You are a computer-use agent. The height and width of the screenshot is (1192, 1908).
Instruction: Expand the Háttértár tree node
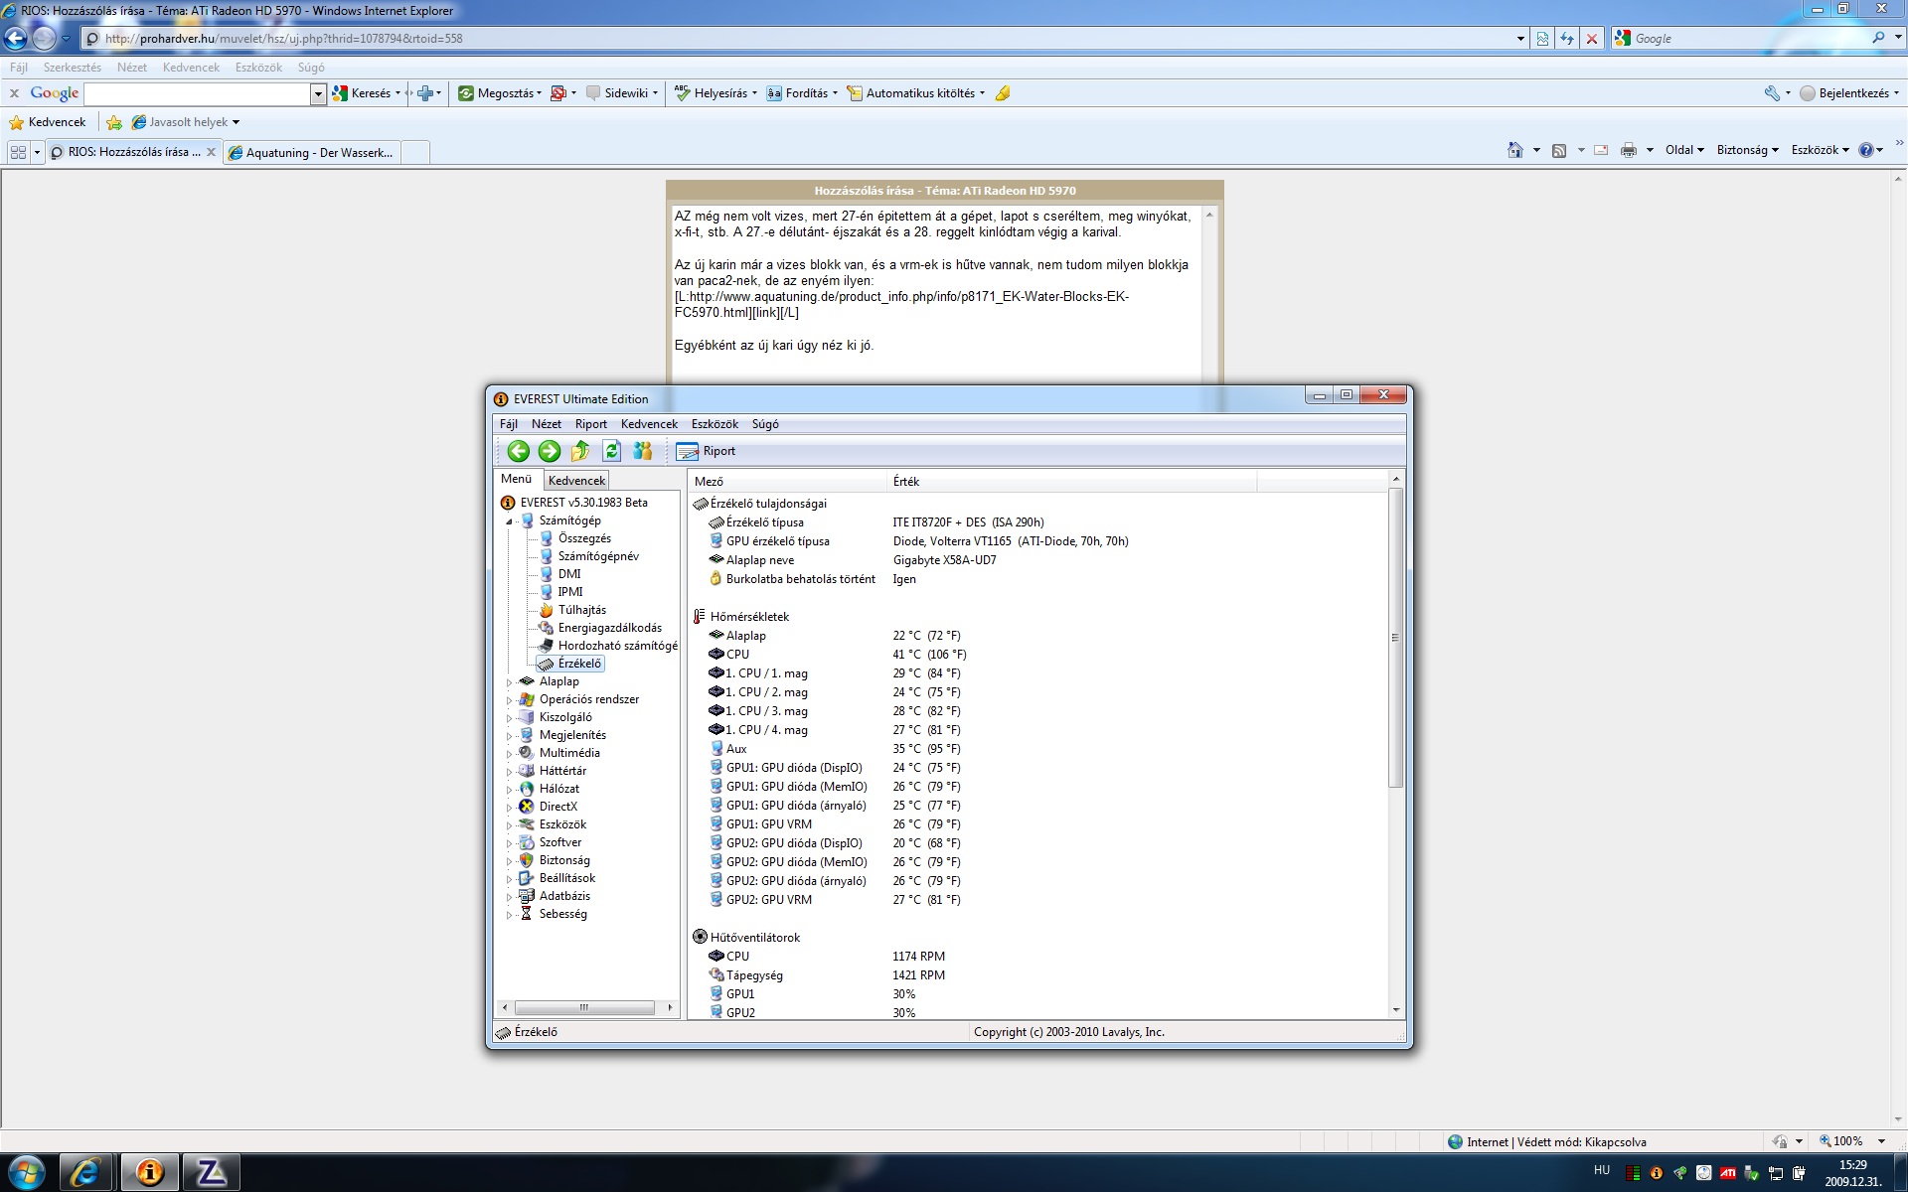510,772
